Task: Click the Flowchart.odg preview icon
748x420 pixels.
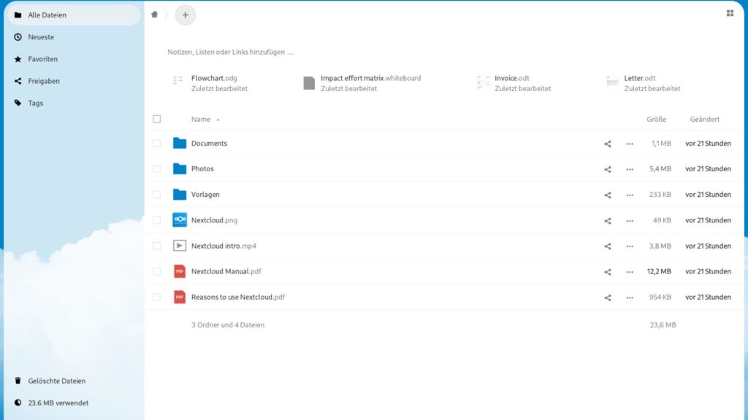Action: pyautogui.click(x=178, y=82)
